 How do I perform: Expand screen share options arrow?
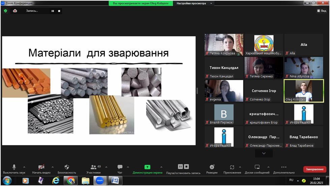pyautogui.click(x=161, y=167)
